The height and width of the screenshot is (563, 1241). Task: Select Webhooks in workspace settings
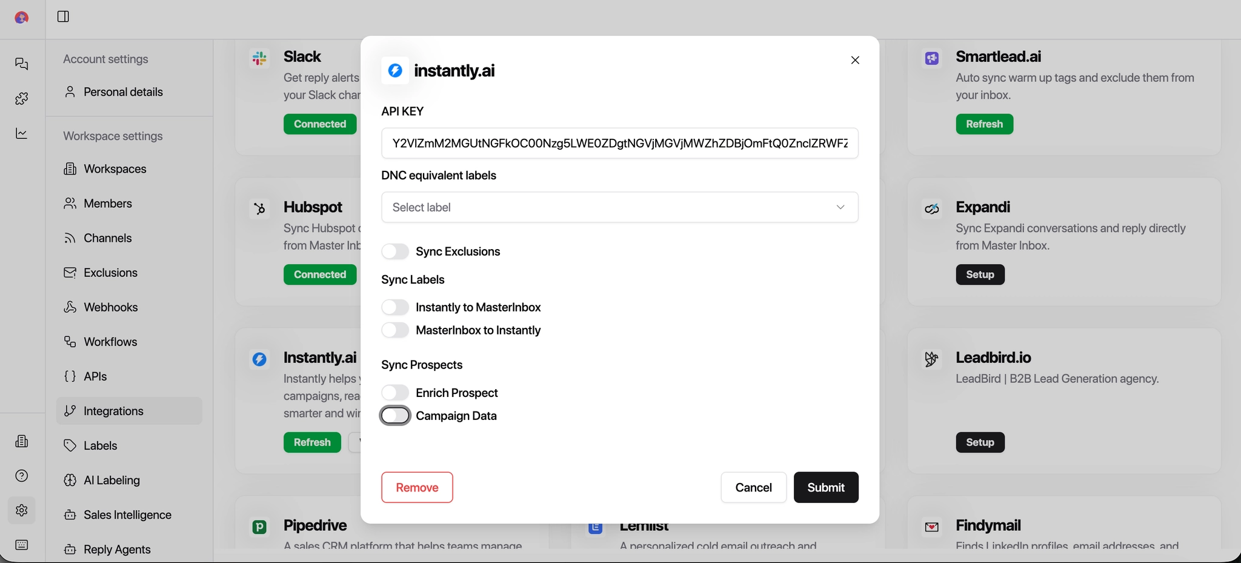(110, 307)
